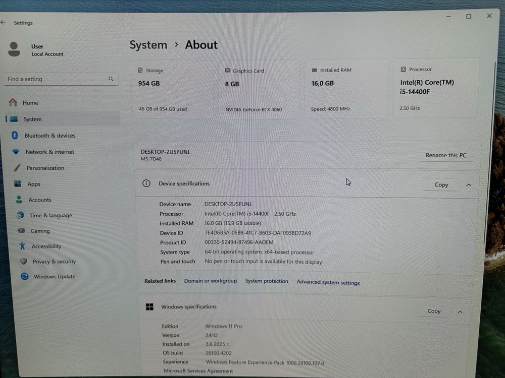Open the Storage 954 GB card
Screen dimensions: 505x378
[174, 89]
